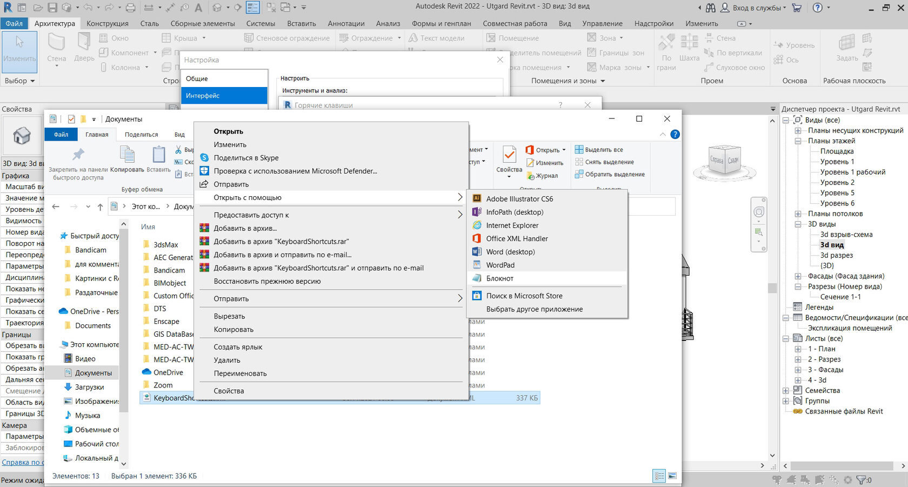Expand Группы tree node
This screenshot has height=487, width=908.
tap(786, 401)
